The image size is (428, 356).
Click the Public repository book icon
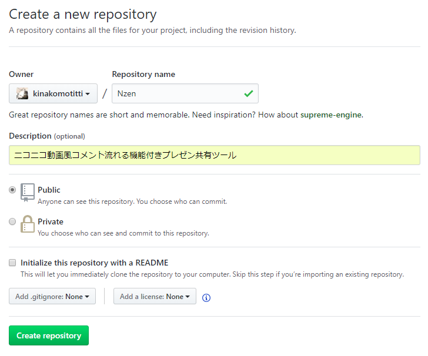tap(28, 192)
